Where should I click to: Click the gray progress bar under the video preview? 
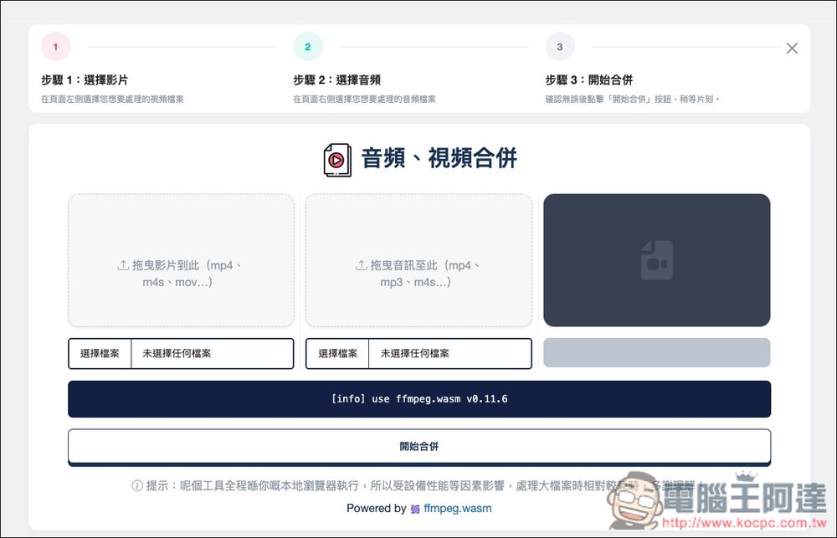656,352
